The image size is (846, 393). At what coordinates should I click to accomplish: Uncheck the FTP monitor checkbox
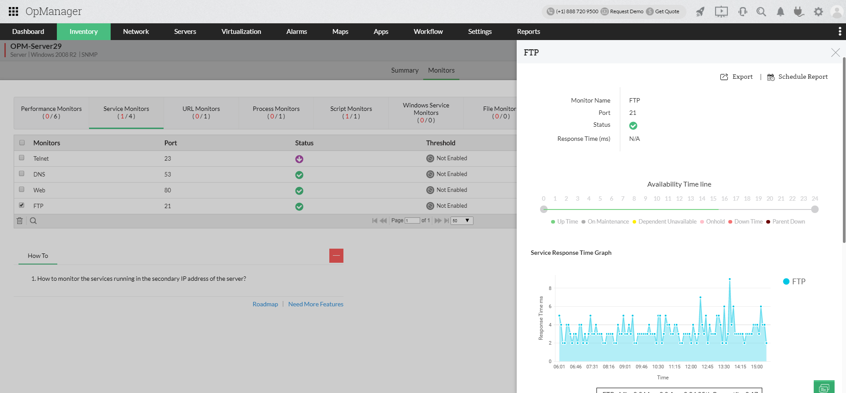(x=22, y=205)
